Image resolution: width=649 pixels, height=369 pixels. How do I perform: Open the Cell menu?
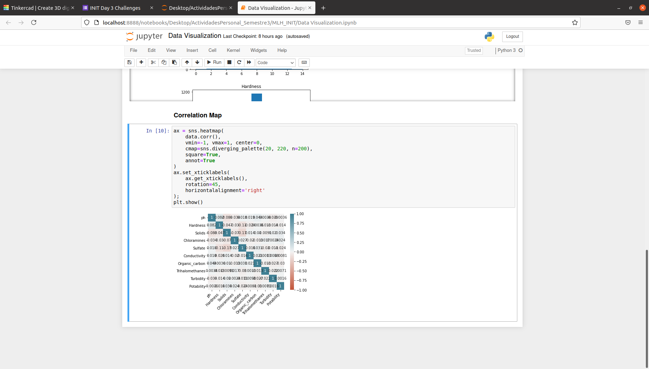pos(212,50)
